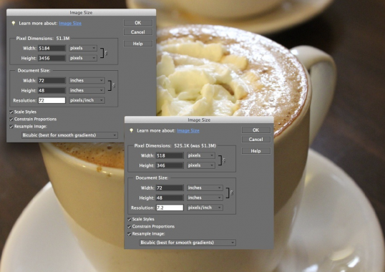Click document Width field in upper dialog
The image size is (385, 272).
52,80
